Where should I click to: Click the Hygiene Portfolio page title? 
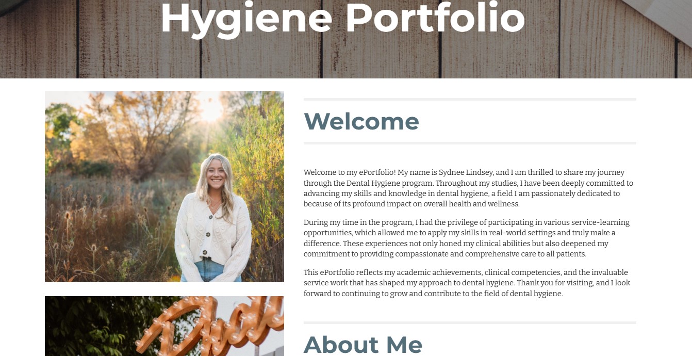click(x=343, y=18)
